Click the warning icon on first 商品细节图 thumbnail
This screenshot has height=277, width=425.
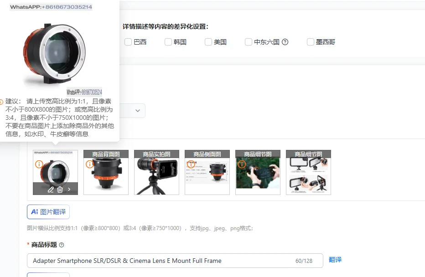click(242, 164)
